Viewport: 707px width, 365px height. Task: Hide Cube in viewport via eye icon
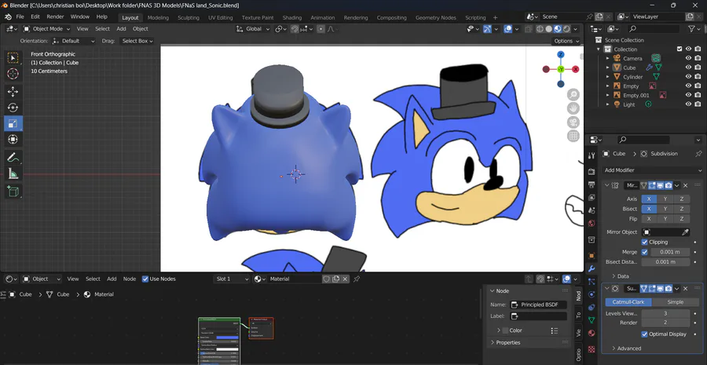click(x=688, y=68)
